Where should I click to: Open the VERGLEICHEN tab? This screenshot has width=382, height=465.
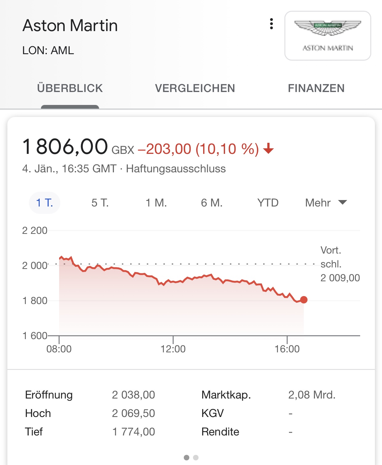195,88
